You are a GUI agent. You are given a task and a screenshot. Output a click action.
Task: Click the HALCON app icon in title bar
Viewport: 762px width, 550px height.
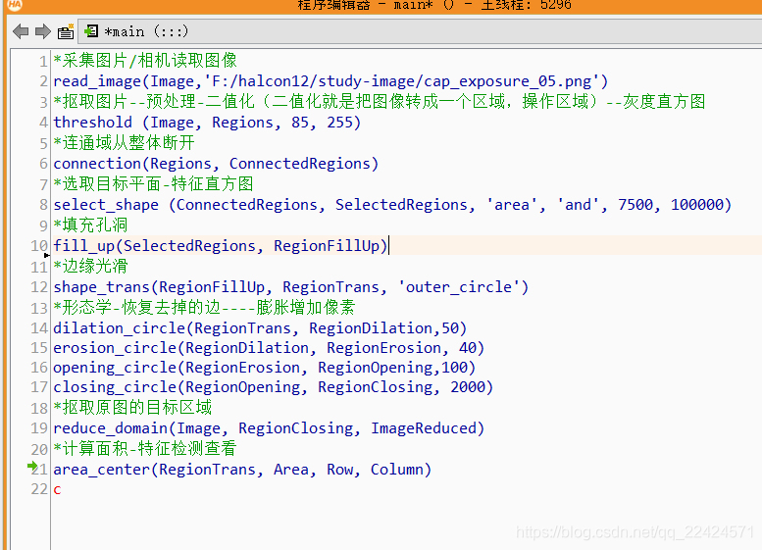pyautogui.click(x=15, y=4)
